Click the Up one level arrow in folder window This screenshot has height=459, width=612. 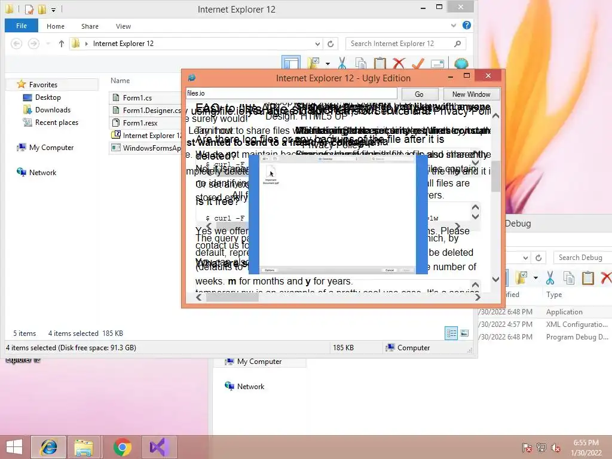click(62, 44)
